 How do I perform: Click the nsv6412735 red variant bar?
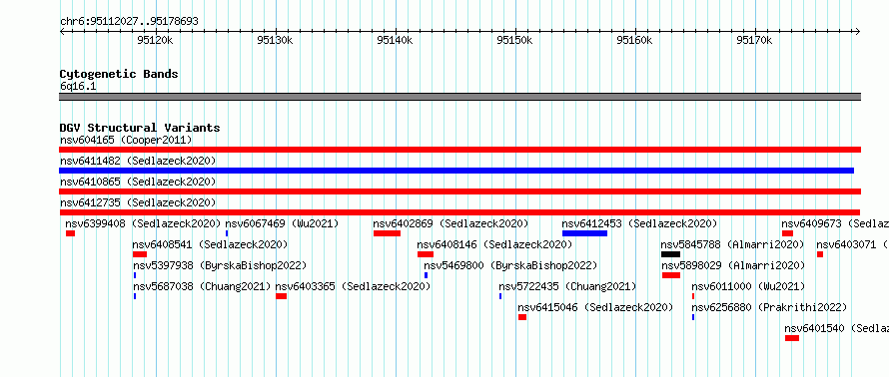tap(459, 212)
